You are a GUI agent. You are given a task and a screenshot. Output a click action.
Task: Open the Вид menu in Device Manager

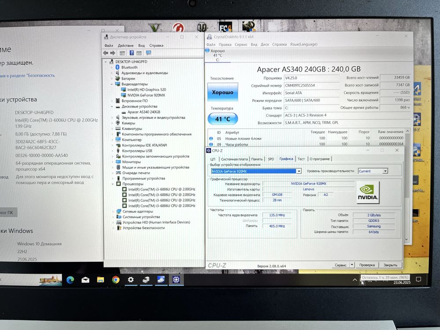click(x=141, y=45)
